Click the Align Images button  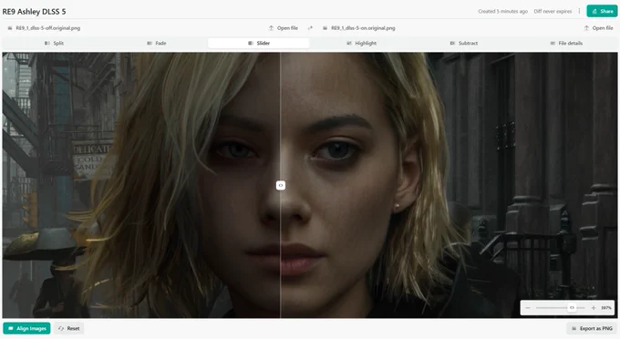pos(26,328)
